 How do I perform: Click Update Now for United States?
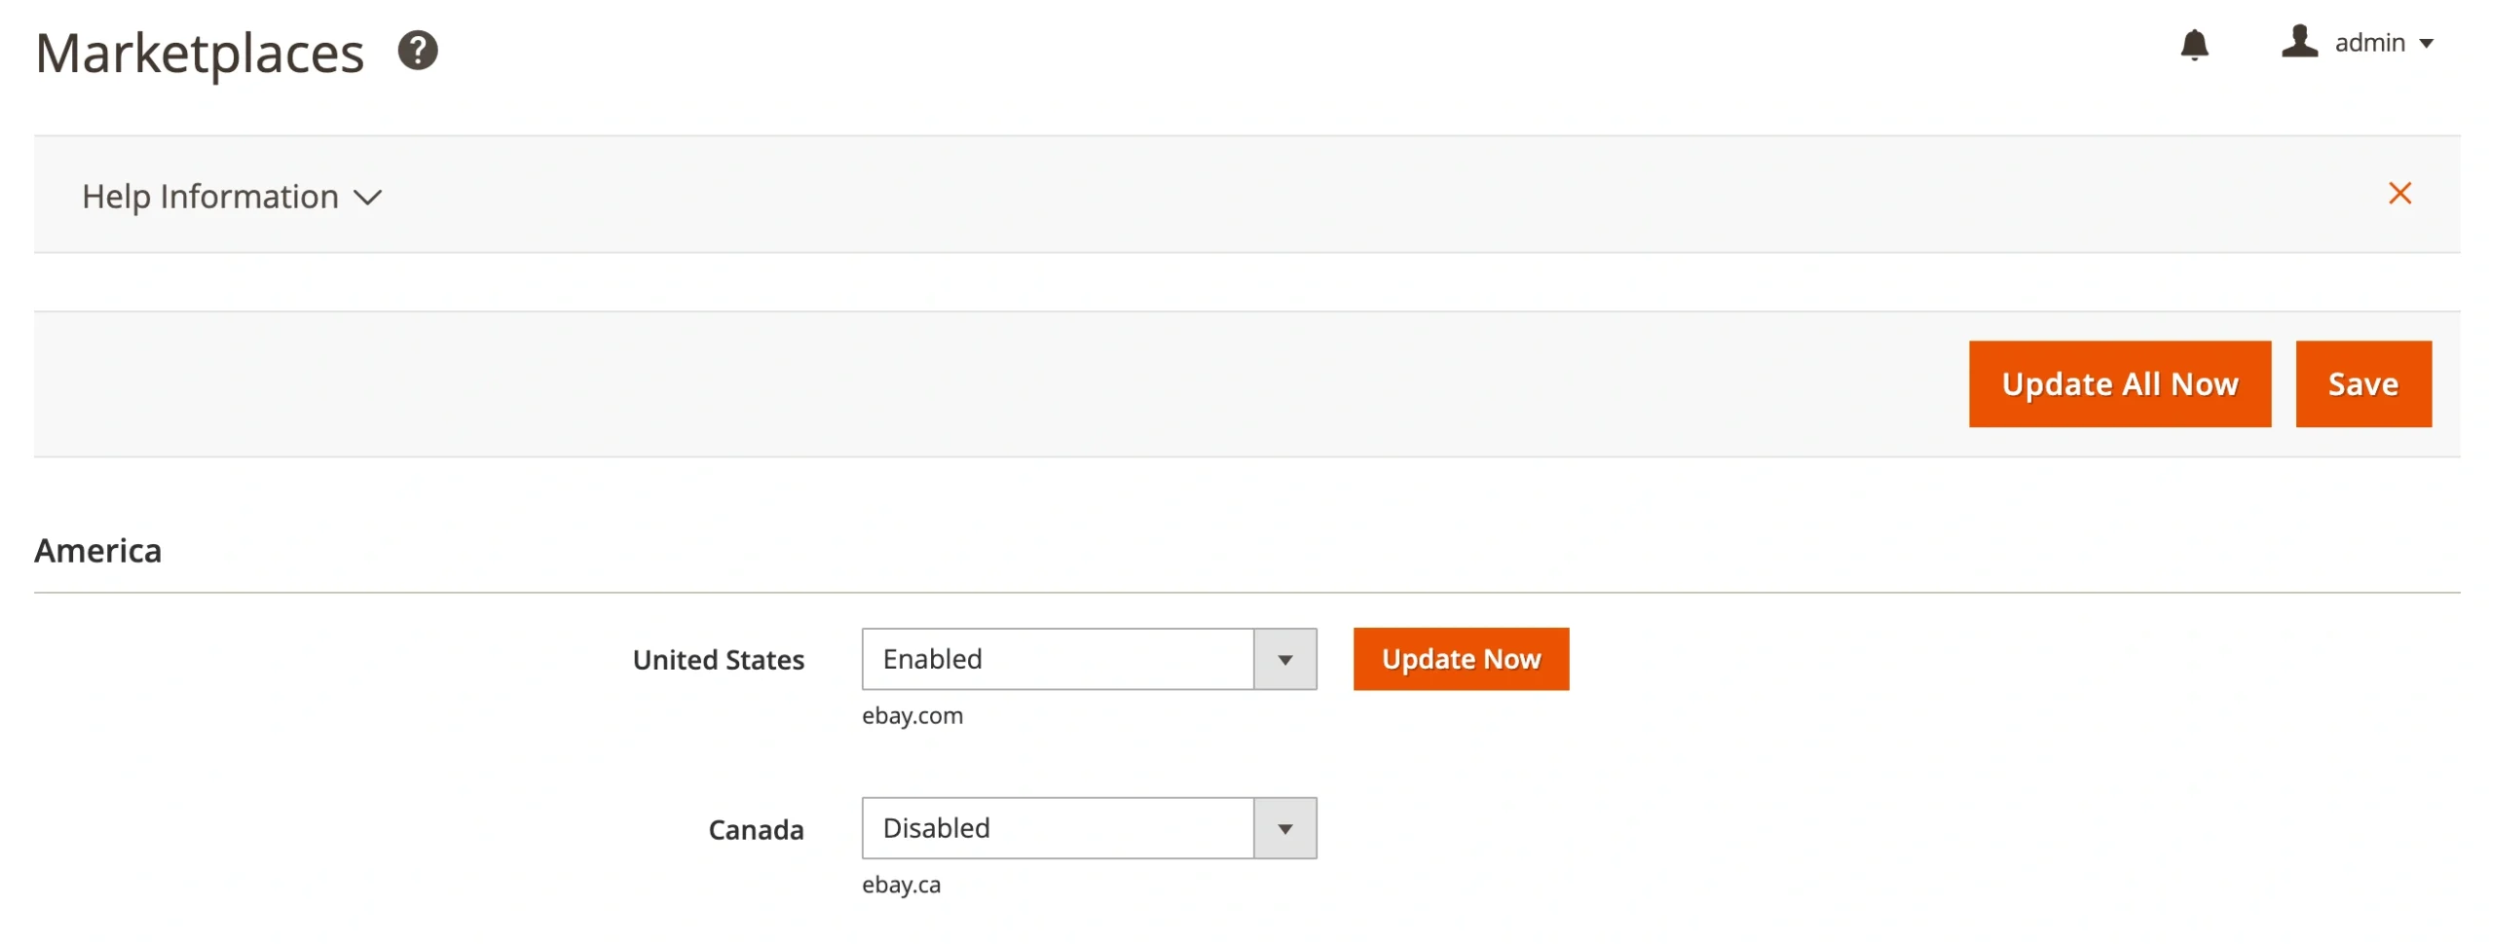(x=1459, y=660)
